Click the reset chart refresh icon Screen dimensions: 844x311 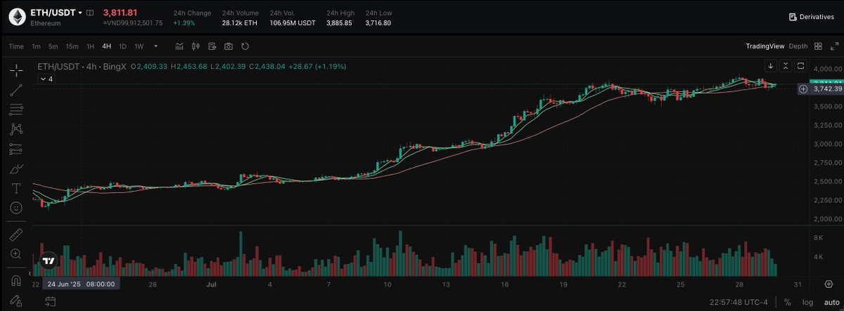tap(245, 46)
